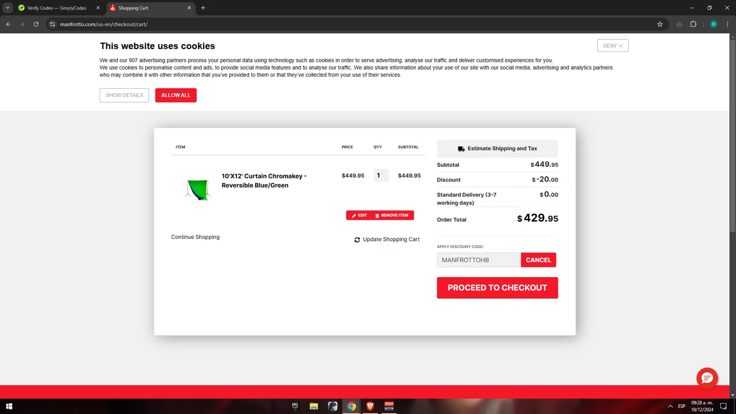
Task: Open the Chrome three-dot menu
Action: click(x=727, y=24)
